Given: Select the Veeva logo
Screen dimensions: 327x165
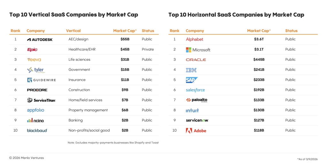Looking at the screenshot, I should pyautogui.click(x=34, y=59).
